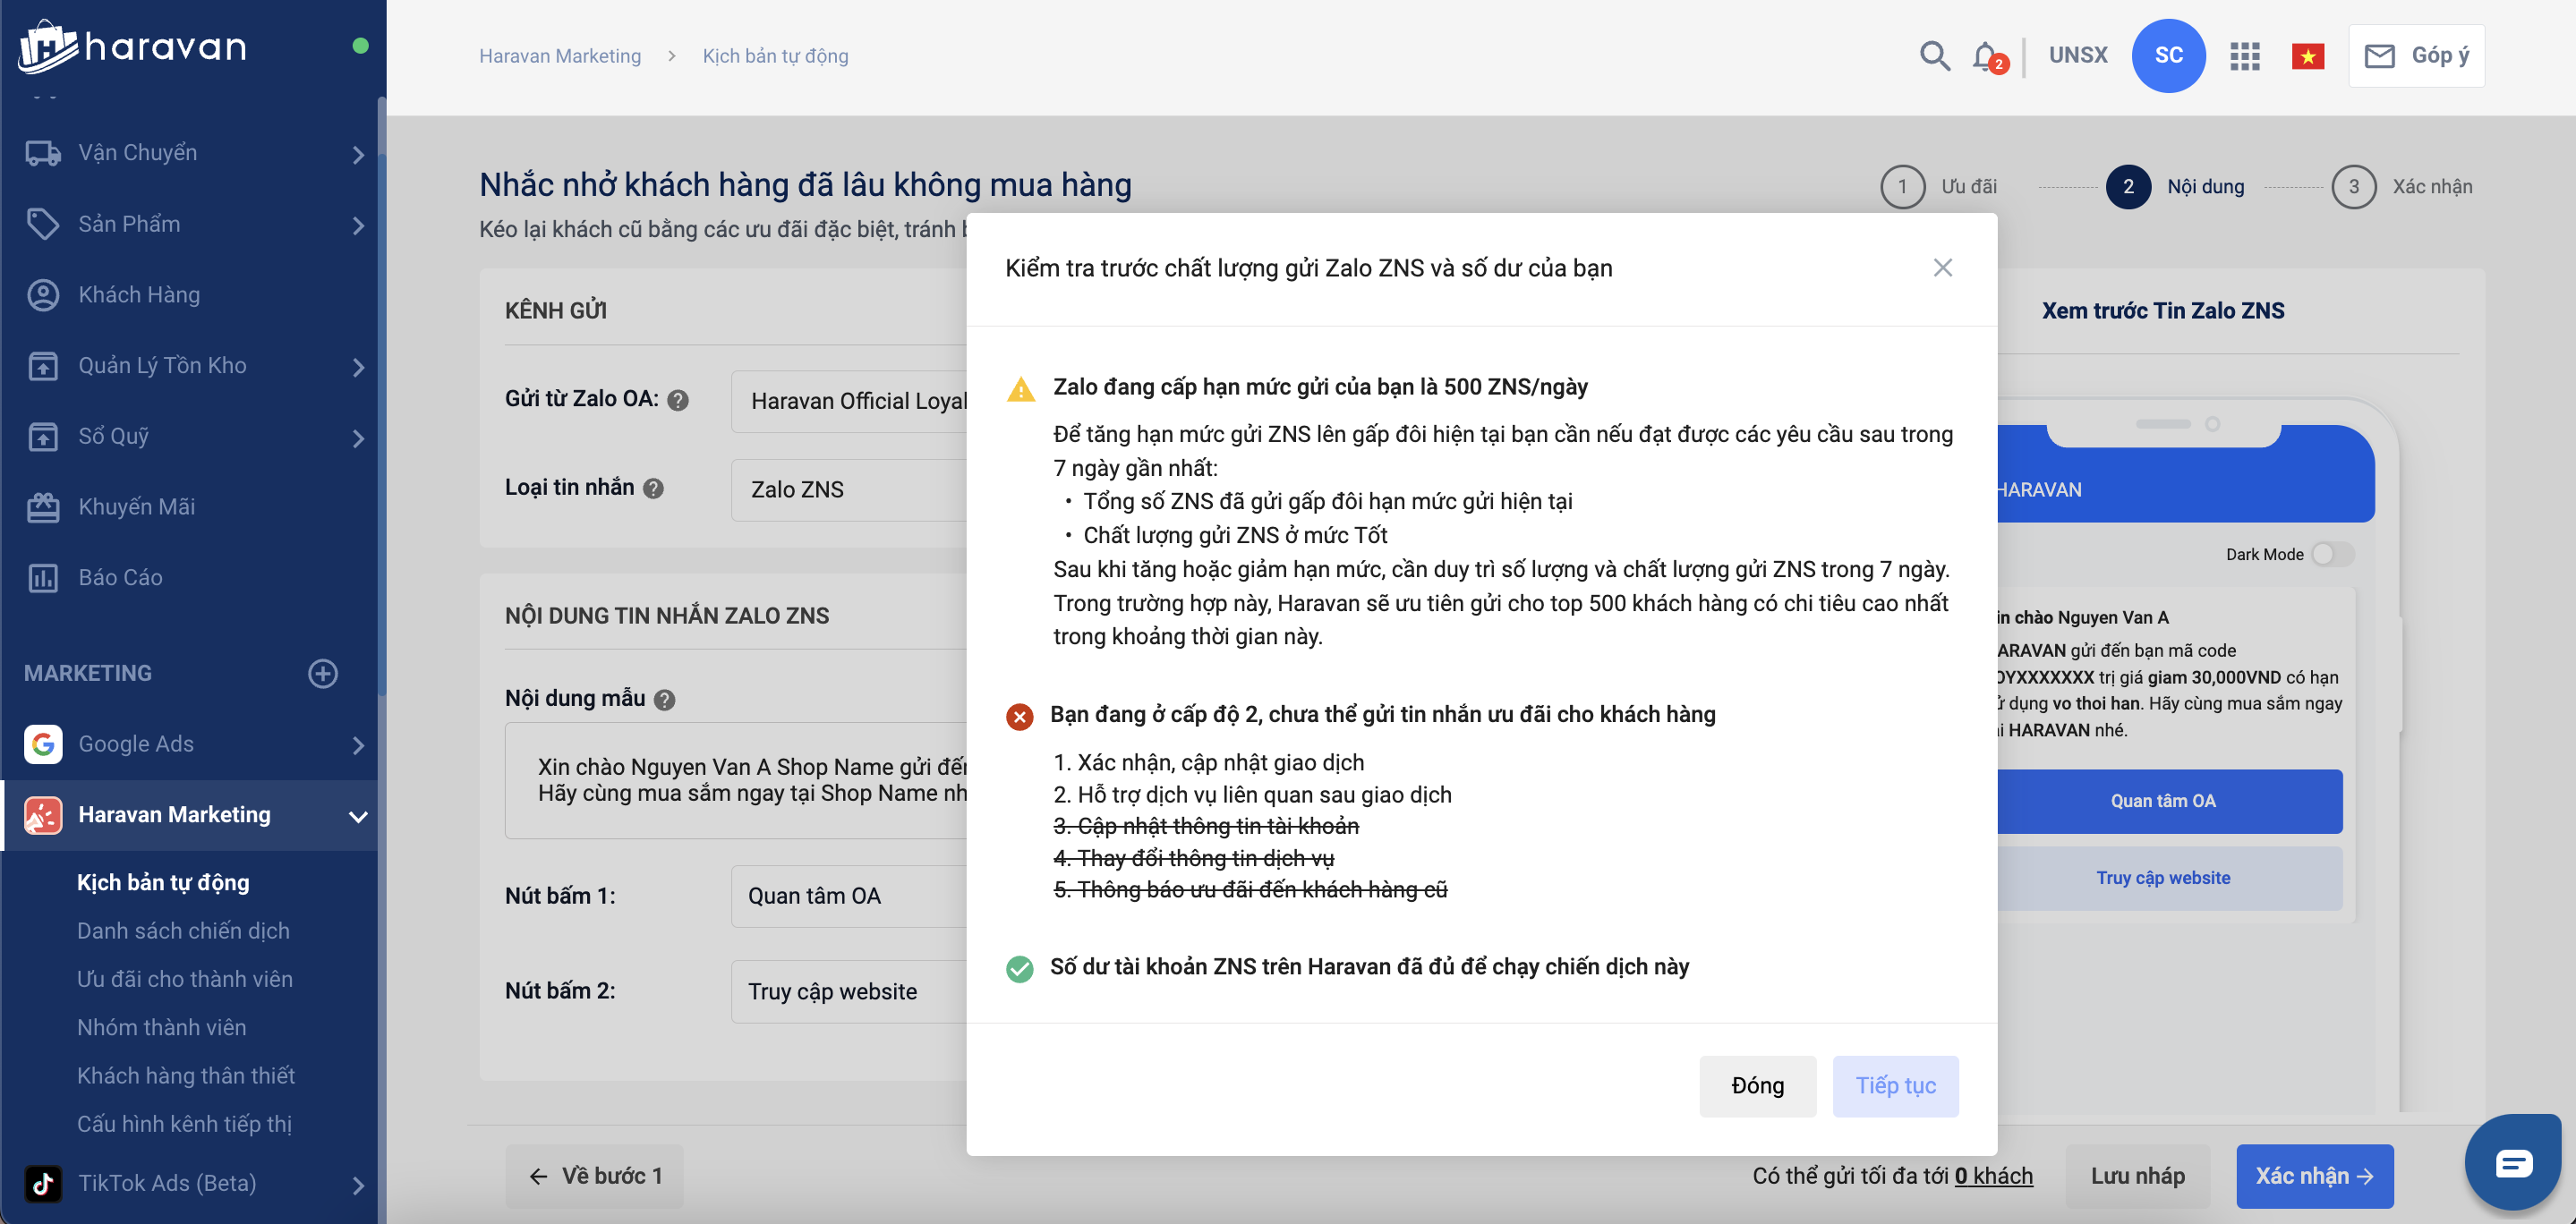Open the Loại tin nhắn Zalo ZNS dropdown
2576x1224 pixels.
tap(849, 489)
